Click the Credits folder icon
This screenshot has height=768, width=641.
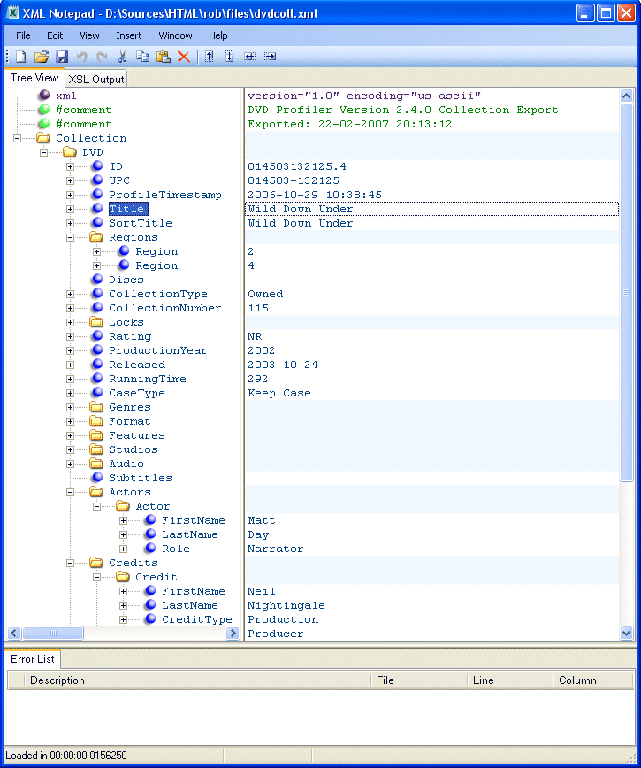[x=96, y=563]
